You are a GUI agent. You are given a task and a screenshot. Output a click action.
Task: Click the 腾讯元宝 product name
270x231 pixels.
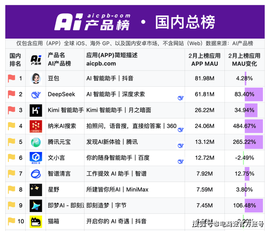coord(59,142)
